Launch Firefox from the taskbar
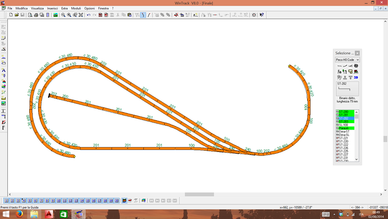The height and width of the screenshot is (219, 388). point(20,214)
